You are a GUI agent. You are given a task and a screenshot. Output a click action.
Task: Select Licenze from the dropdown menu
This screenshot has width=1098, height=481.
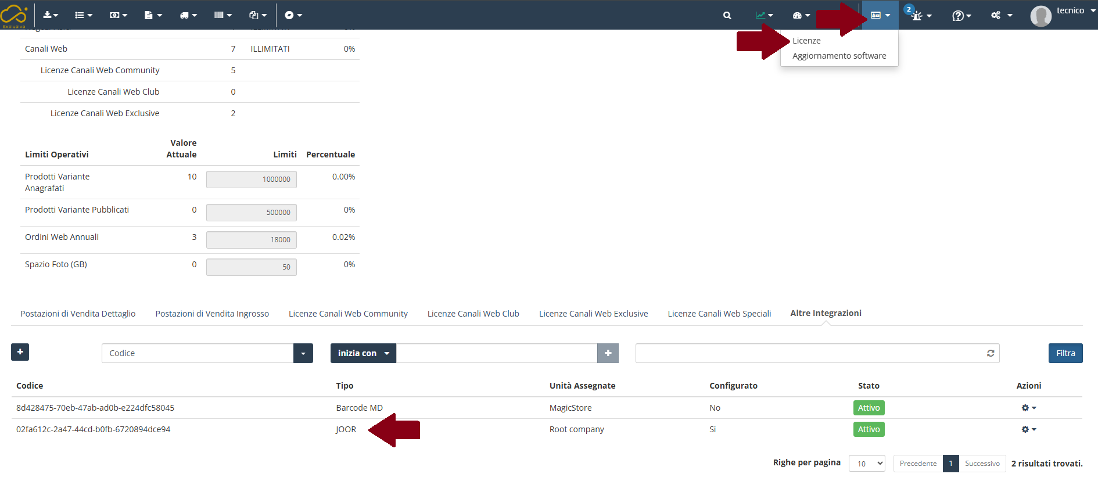pyautogui.click(x=806, y=41)
